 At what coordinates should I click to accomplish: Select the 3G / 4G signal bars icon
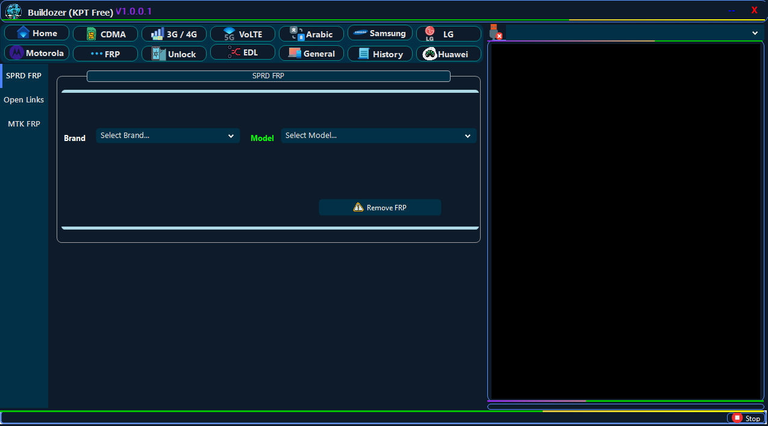coord(157,34)
